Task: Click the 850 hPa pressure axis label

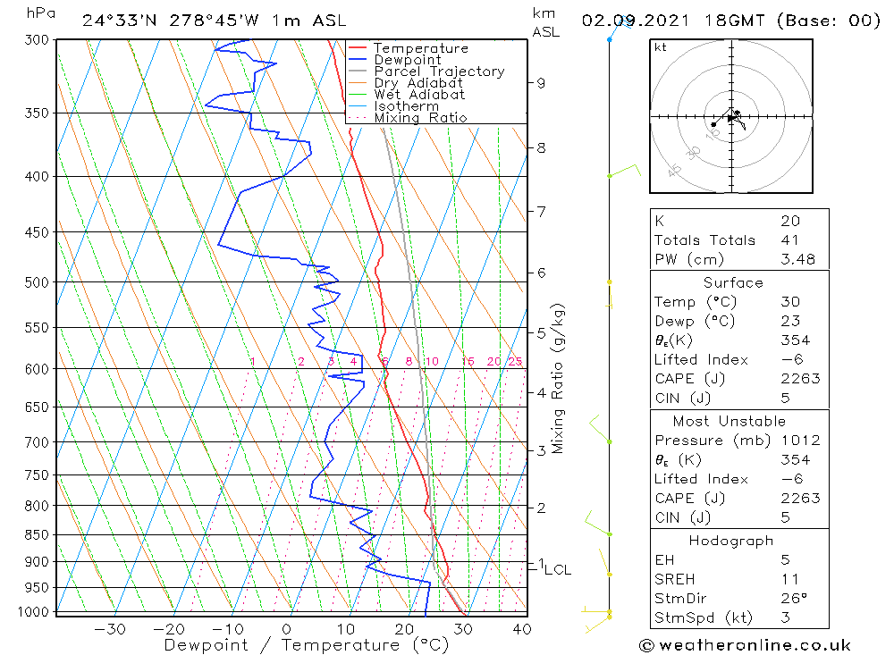Action: coord(37,535)
